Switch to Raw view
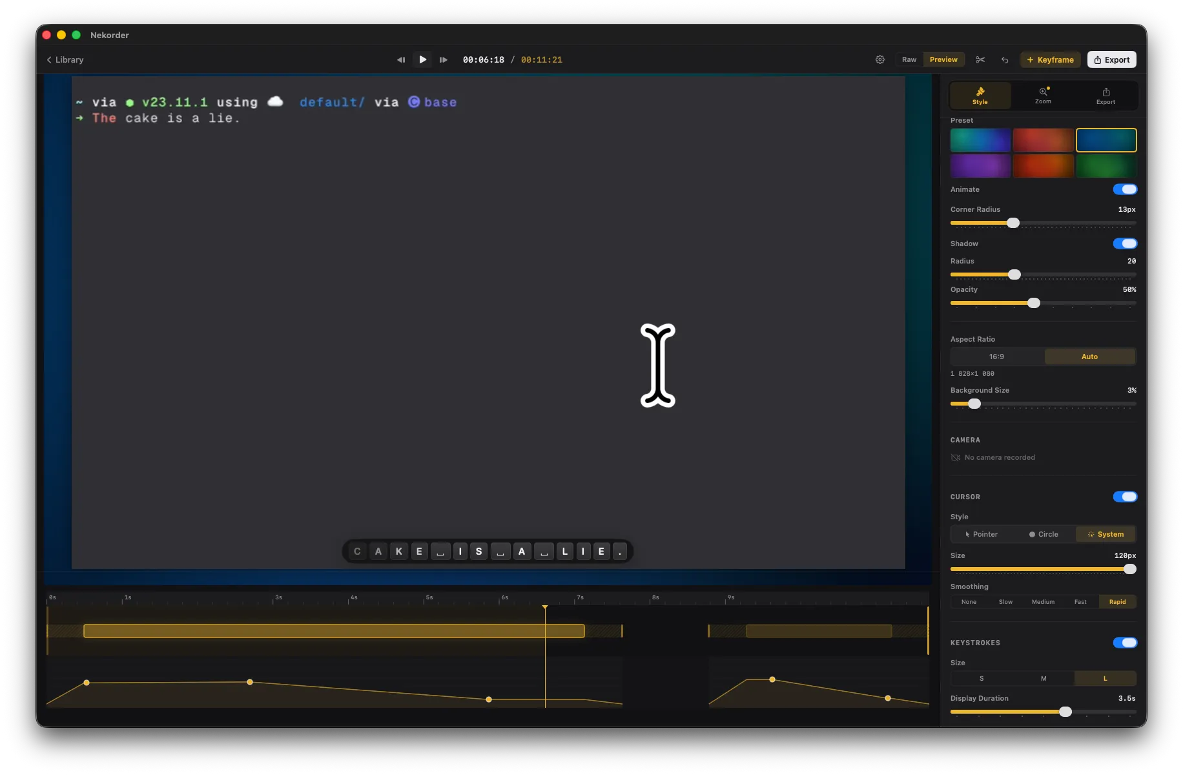Viewport: 1183px width, 775px height. (909, 59)
